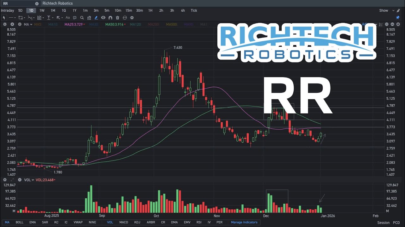
Task: Enable the BOLL overlay indicator
Action: (20, 222)
